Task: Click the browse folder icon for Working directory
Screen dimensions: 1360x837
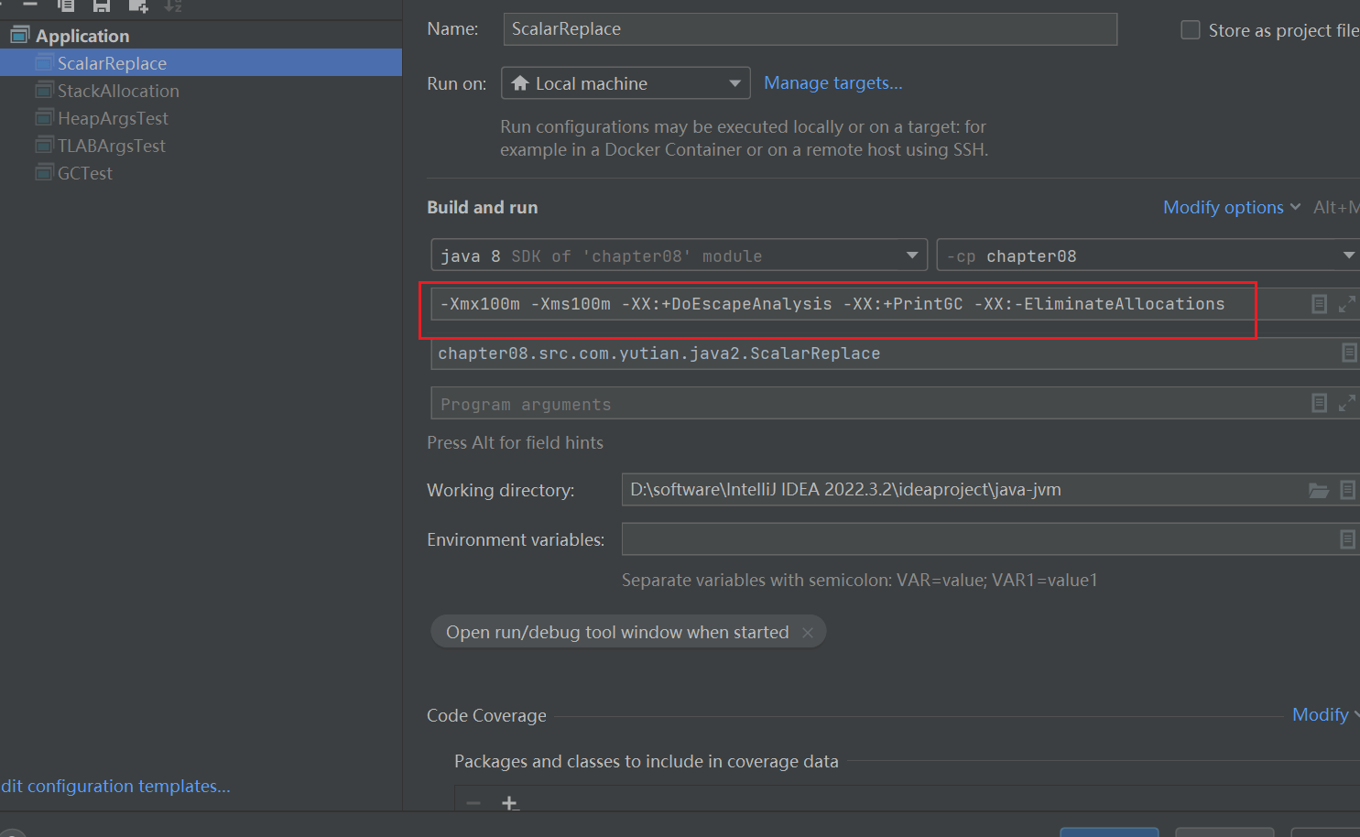Action: (x=1318, y=491)
